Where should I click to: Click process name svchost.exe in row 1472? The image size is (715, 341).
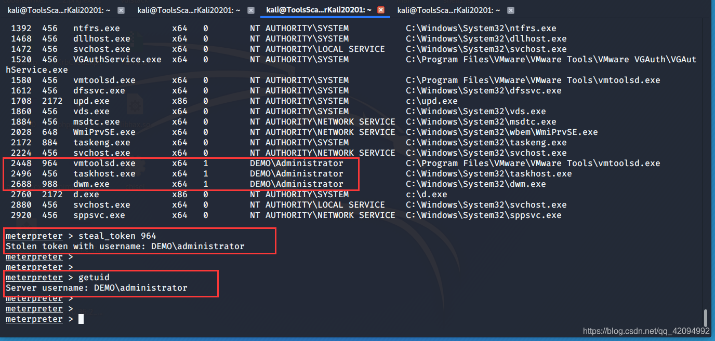(102, 49)
